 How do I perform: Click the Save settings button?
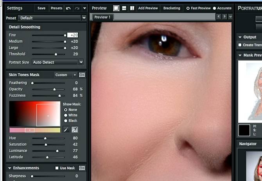click(41, 8)
